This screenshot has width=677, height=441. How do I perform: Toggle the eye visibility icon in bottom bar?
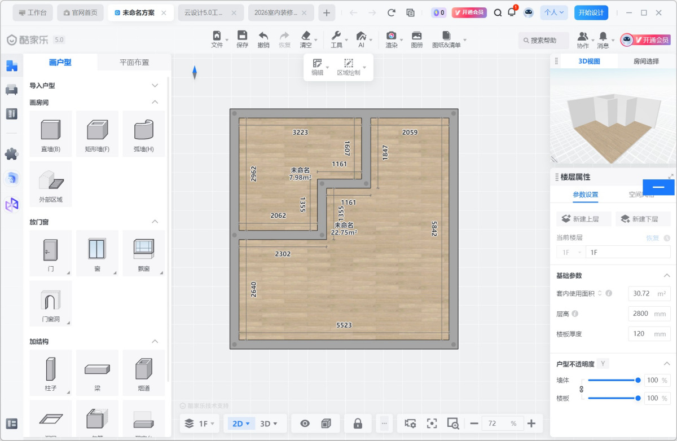click(305, 424)
